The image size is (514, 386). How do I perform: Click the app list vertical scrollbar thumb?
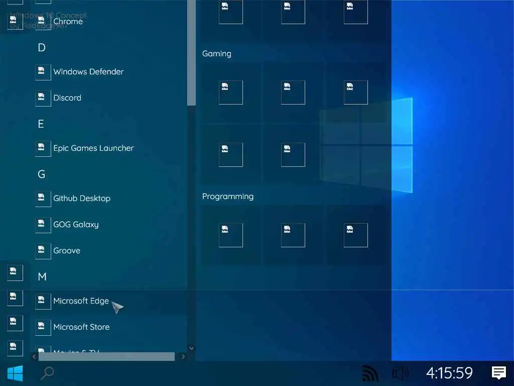point(191,52)
